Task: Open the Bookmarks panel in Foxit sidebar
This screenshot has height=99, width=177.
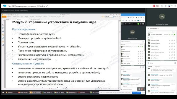Action: [3, 24]
